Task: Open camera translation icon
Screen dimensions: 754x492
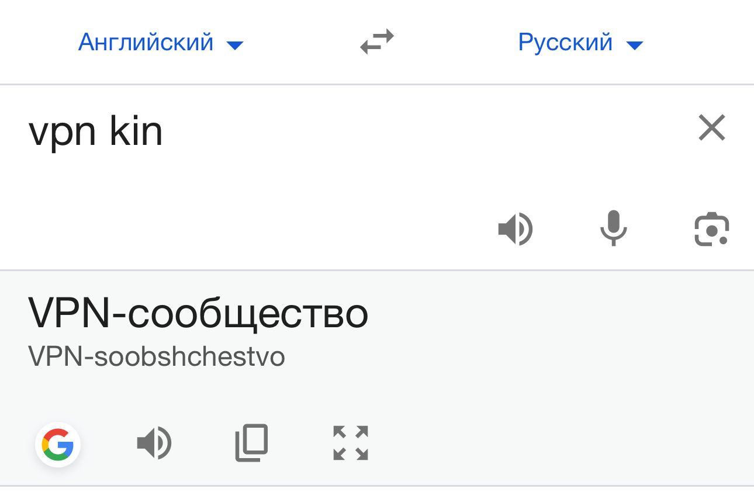Action: point(711,229)
